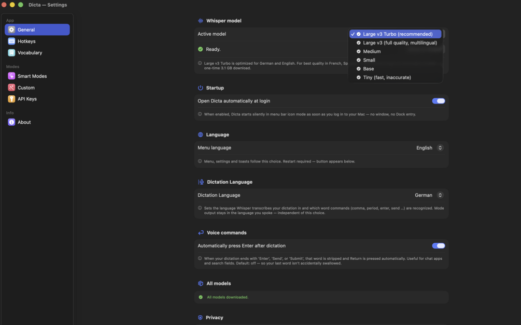521x325 pixels.
Task: Open the Vocabulary settings page
Action: (37, 52)
